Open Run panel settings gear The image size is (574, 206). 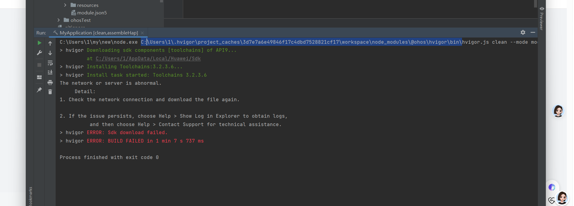pos(523,32)
